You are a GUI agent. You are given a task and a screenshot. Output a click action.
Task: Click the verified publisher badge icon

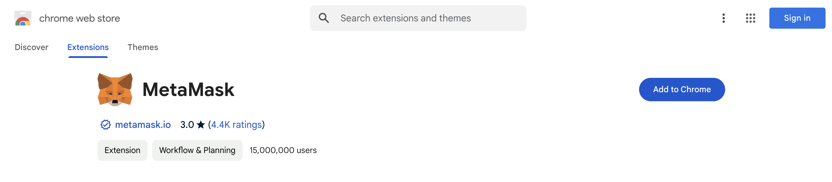105,125
